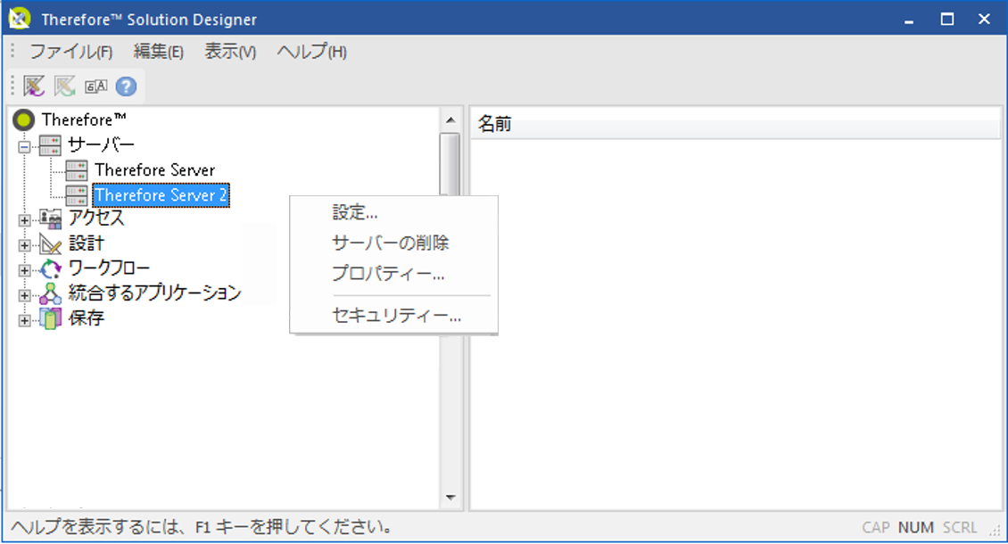Click the ワークフロー cycle icon

(x=50, y=268)
